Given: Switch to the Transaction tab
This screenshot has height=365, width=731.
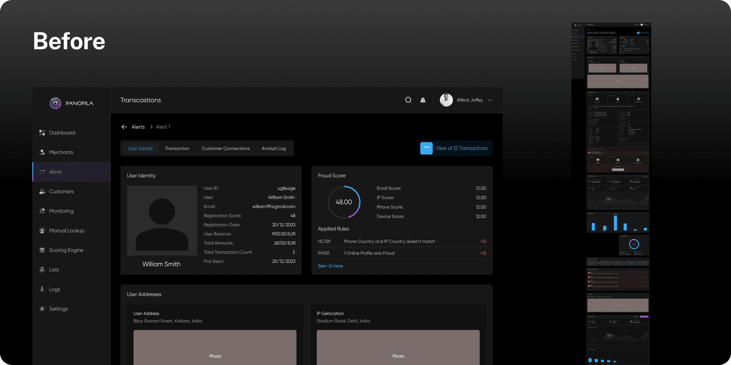Looking at the screenshot, I should 177,148.
